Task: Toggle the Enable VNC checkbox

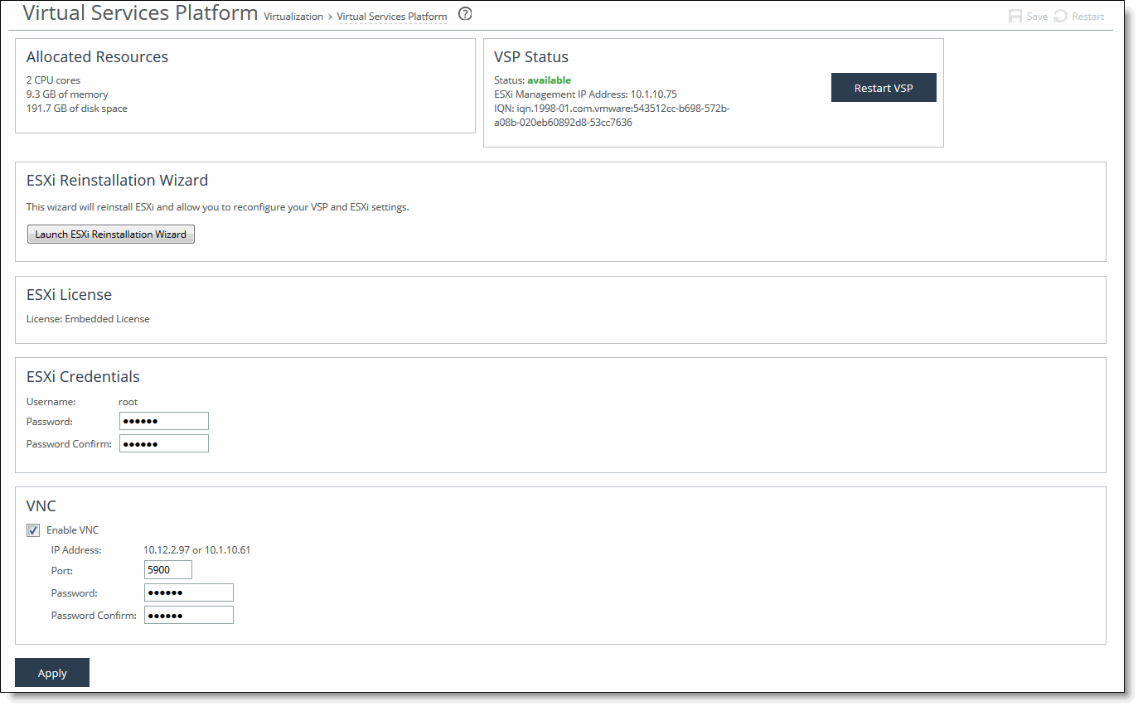Action: tap(33, 530)
